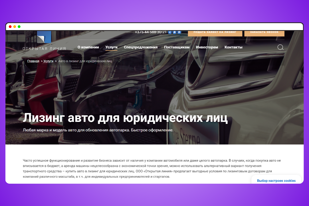Image resolution: width=309 pixels, height=206 pixels.
Task: Click breadcrumb text Авто в лизинг для юридических лиц
Action: [x=85, y=61]
